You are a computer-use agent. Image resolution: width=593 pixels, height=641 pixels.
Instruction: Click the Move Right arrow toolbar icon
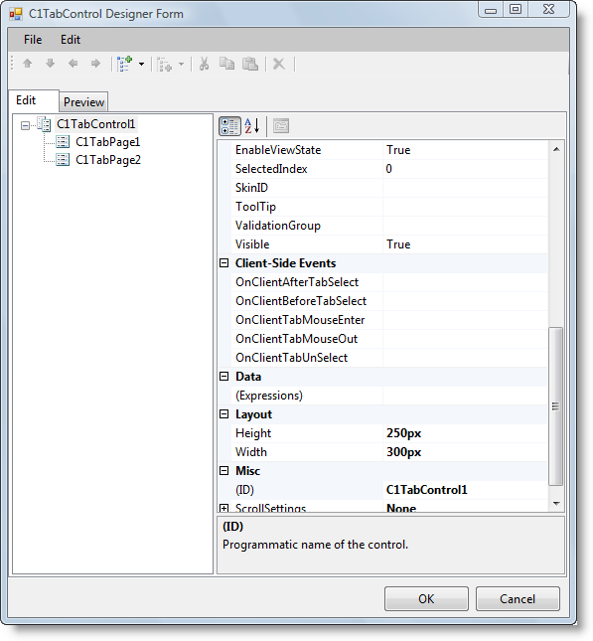(x=95, y=64)
